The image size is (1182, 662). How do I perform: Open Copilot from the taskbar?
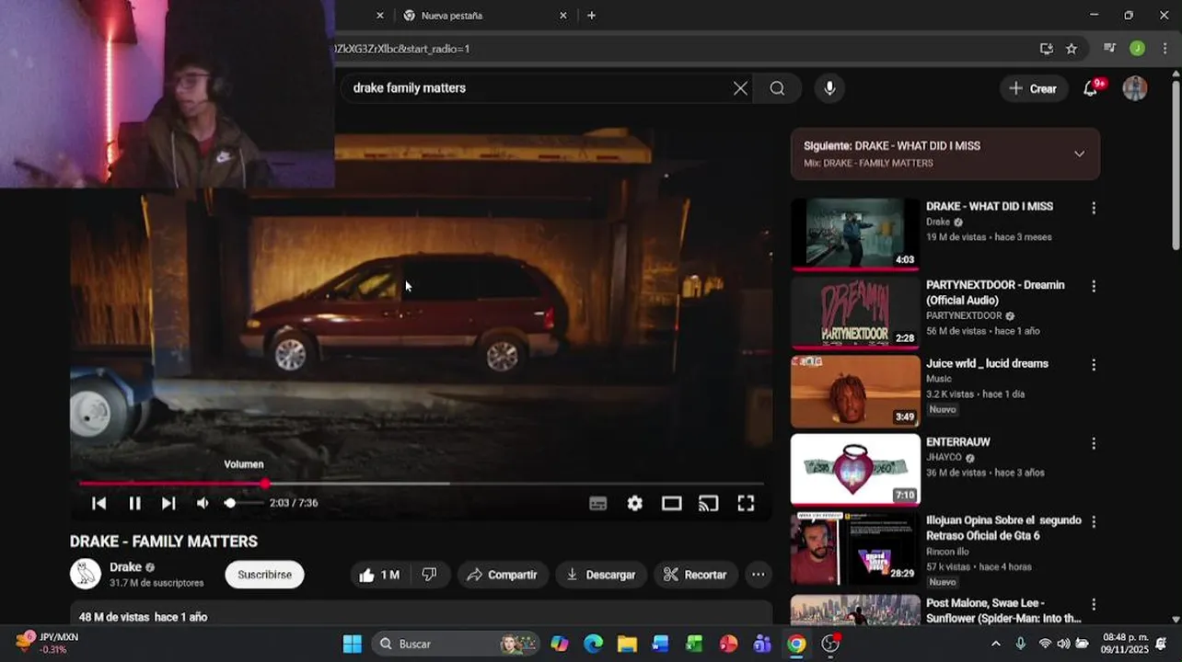(560, 644)
